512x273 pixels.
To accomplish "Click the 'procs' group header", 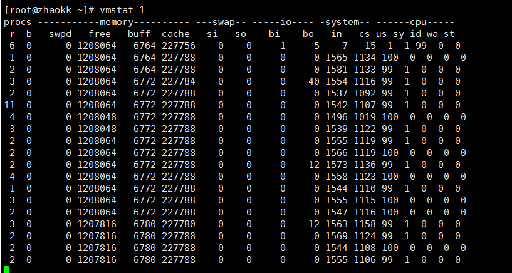I will (18, 22).
